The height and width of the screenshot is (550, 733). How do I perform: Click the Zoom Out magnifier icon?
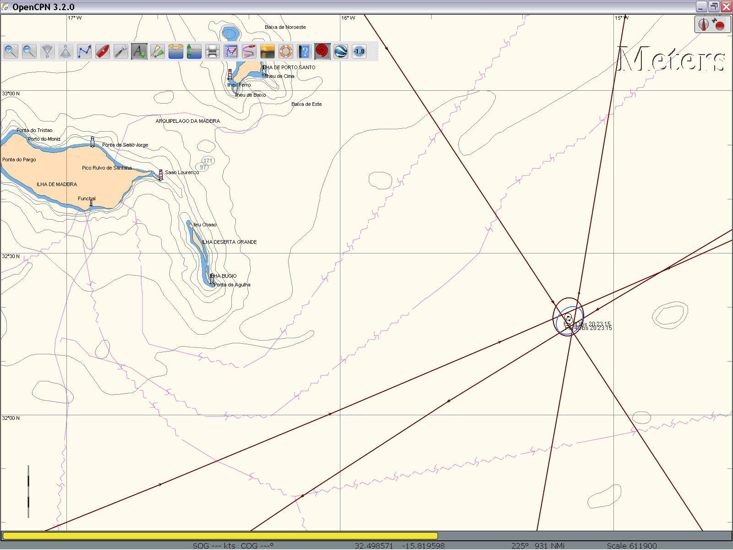(x=29, y=51)
